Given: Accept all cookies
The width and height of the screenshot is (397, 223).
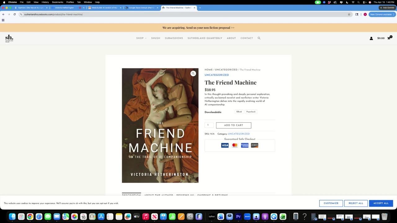Looking at the screenshot, I should pos(381,203).
